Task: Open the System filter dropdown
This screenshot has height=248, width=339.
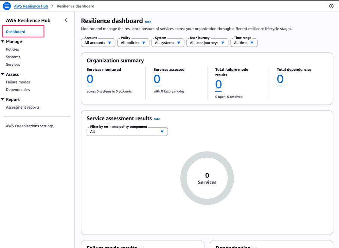Action: [x=168, y=43]
